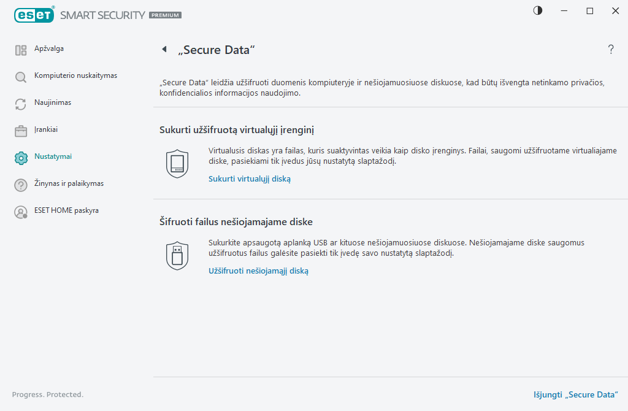This screenshot has width=628, height=411.
Task: Open the help question mark at top right
Action: (611, 49)
